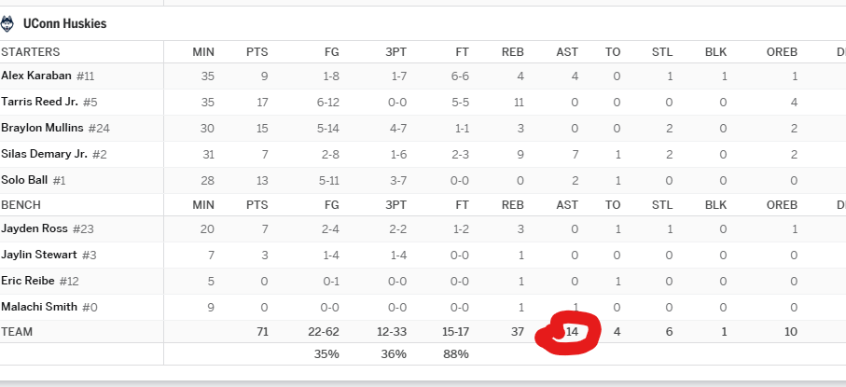This screenshot has height=387, width=846.
Task: Open Silas Demary Jr. player page
Action: 44,154
